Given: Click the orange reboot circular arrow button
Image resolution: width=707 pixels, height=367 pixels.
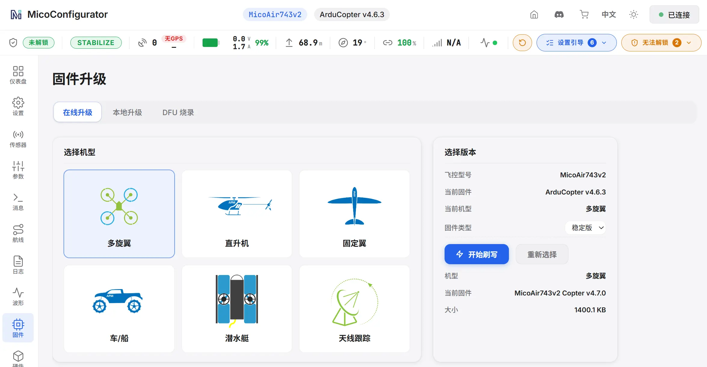Looking at the screenshot, I should (x=522, y=43).
